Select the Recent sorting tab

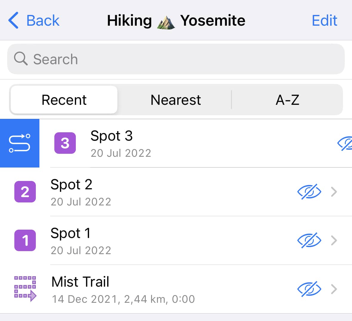[x=64, y=100]
